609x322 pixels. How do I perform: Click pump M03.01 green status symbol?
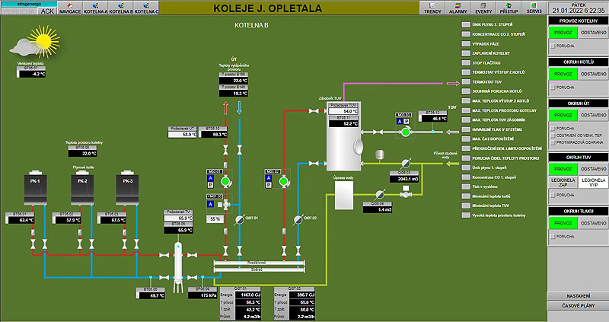point(225,181)
